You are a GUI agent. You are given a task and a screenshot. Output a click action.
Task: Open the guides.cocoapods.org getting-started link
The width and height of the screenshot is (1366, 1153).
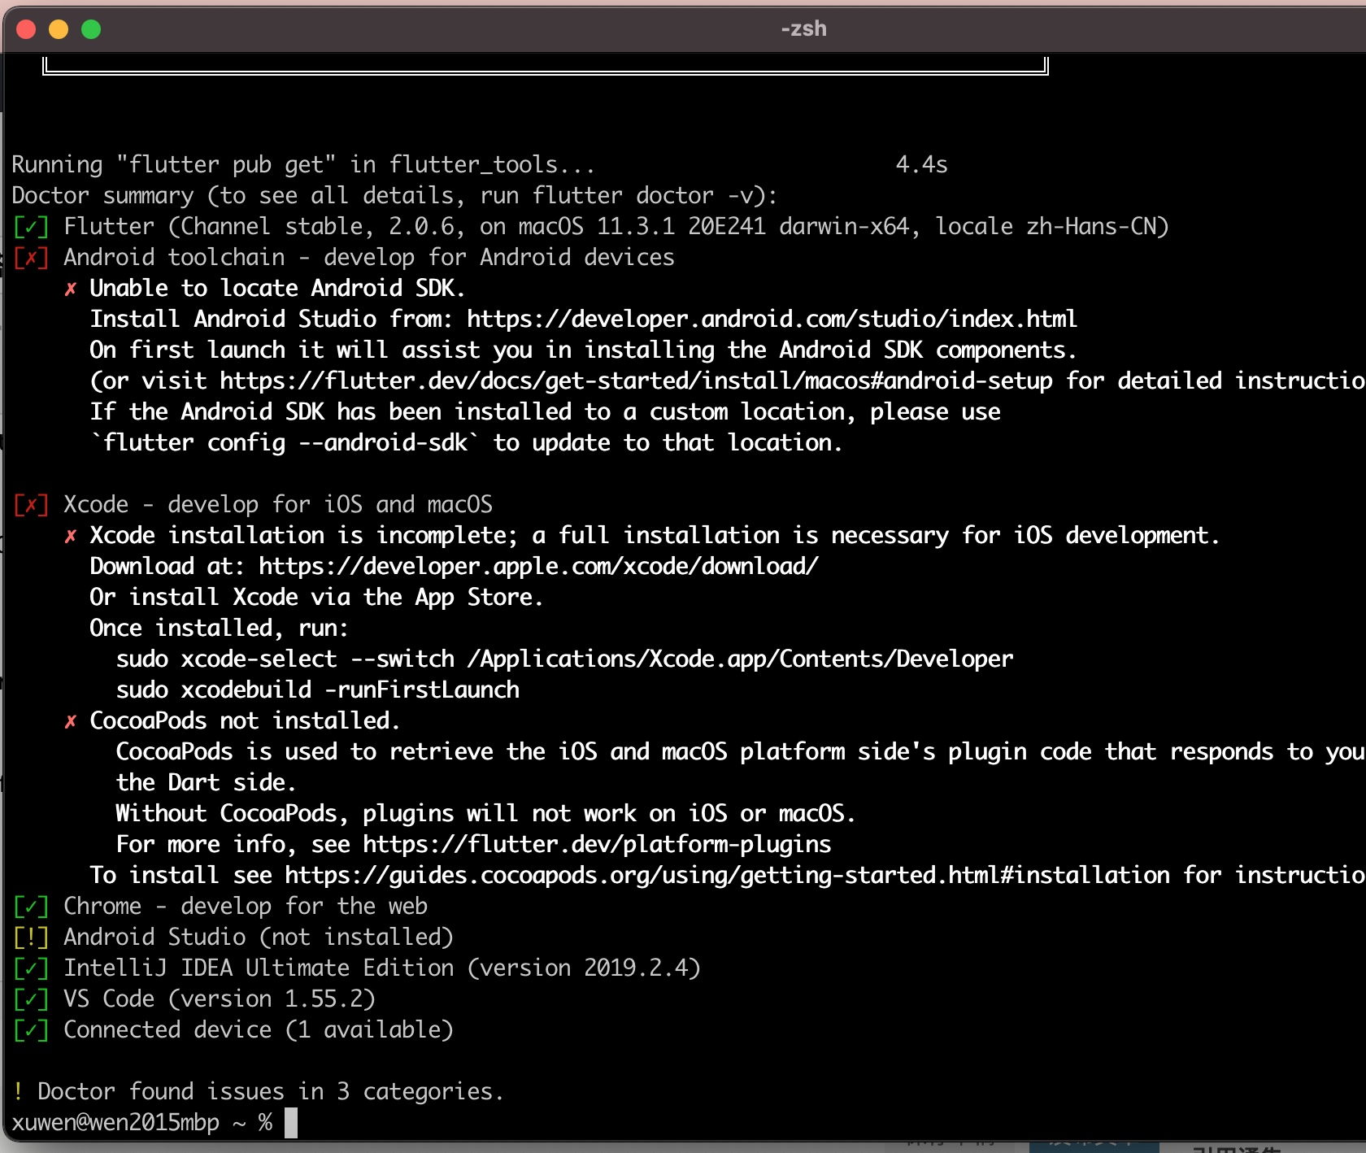pos(727,875)
